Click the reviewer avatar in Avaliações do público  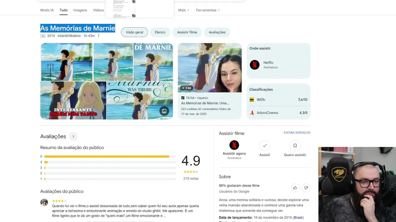pos(44,202)
